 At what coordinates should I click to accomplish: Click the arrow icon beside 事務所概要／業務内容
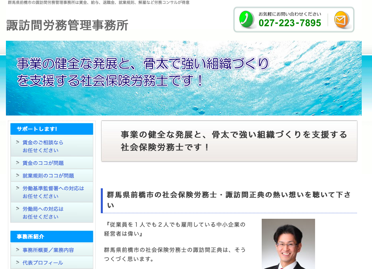pyautogui.click(x=17, y=250)
